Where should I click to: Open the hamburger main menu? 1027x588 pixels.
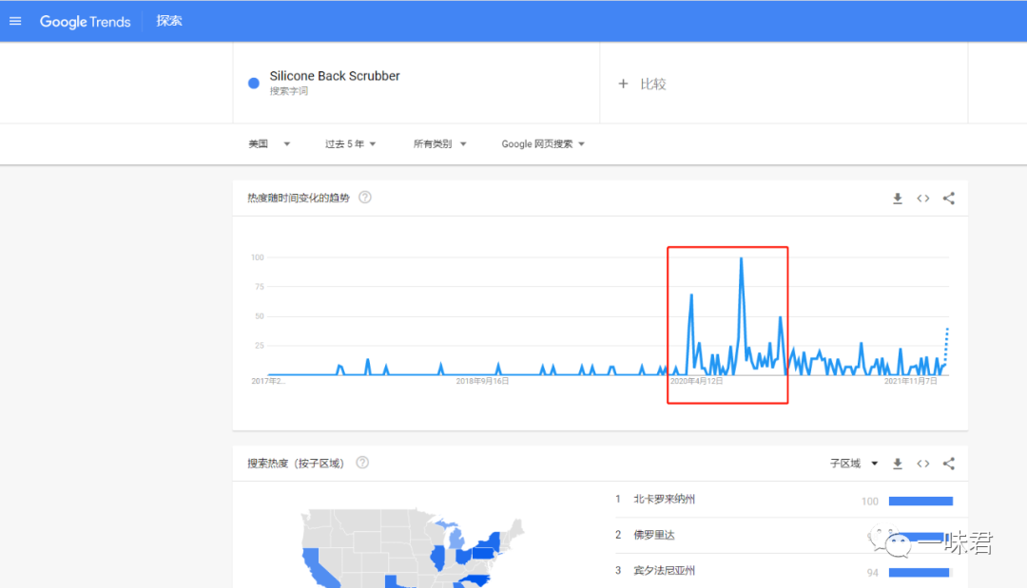15,21
